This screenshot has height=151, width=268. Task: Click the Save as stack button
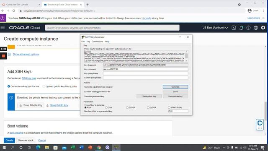tap(26, 140)
